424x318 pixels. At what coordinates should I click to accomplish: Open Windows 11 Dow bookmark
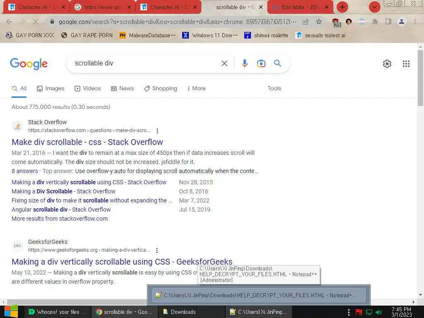point(210,36)
